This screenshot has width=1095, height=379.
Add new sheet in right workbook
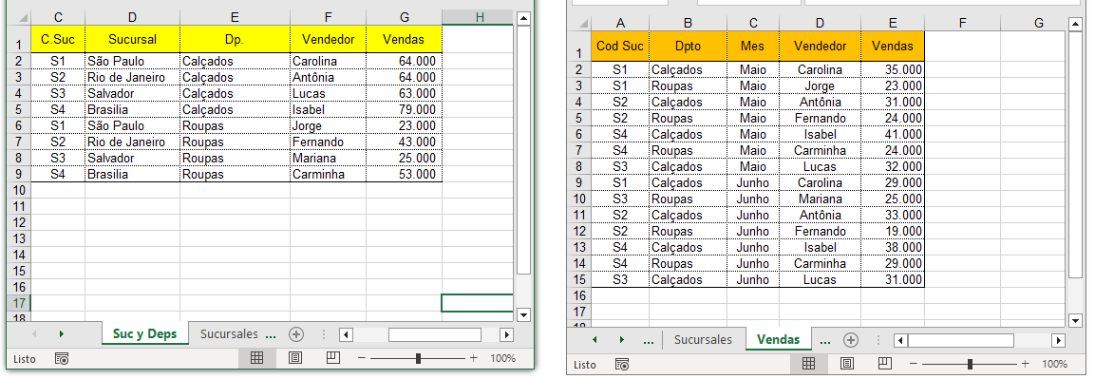851,340
